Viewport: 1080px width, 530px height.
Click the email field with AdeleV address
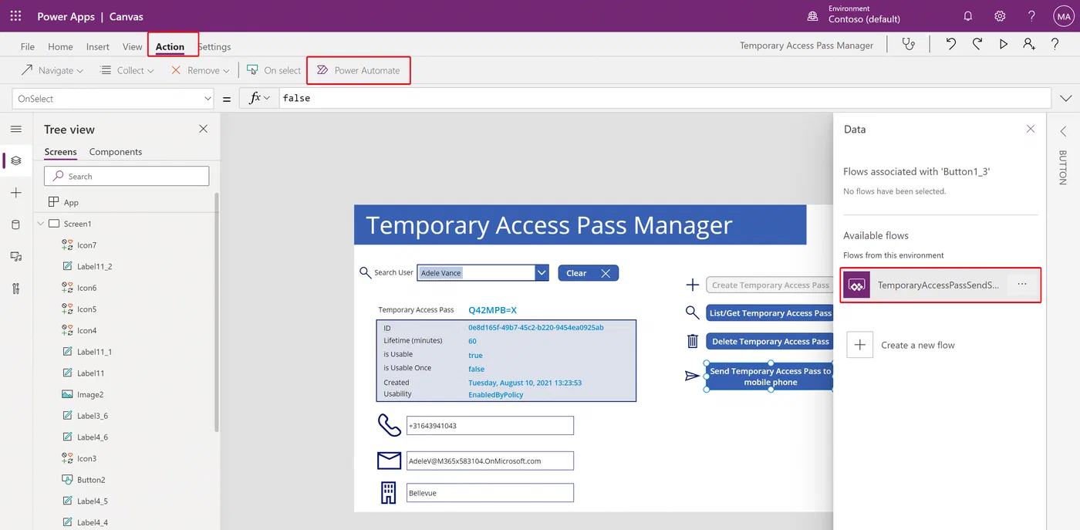tap(490, 461)
